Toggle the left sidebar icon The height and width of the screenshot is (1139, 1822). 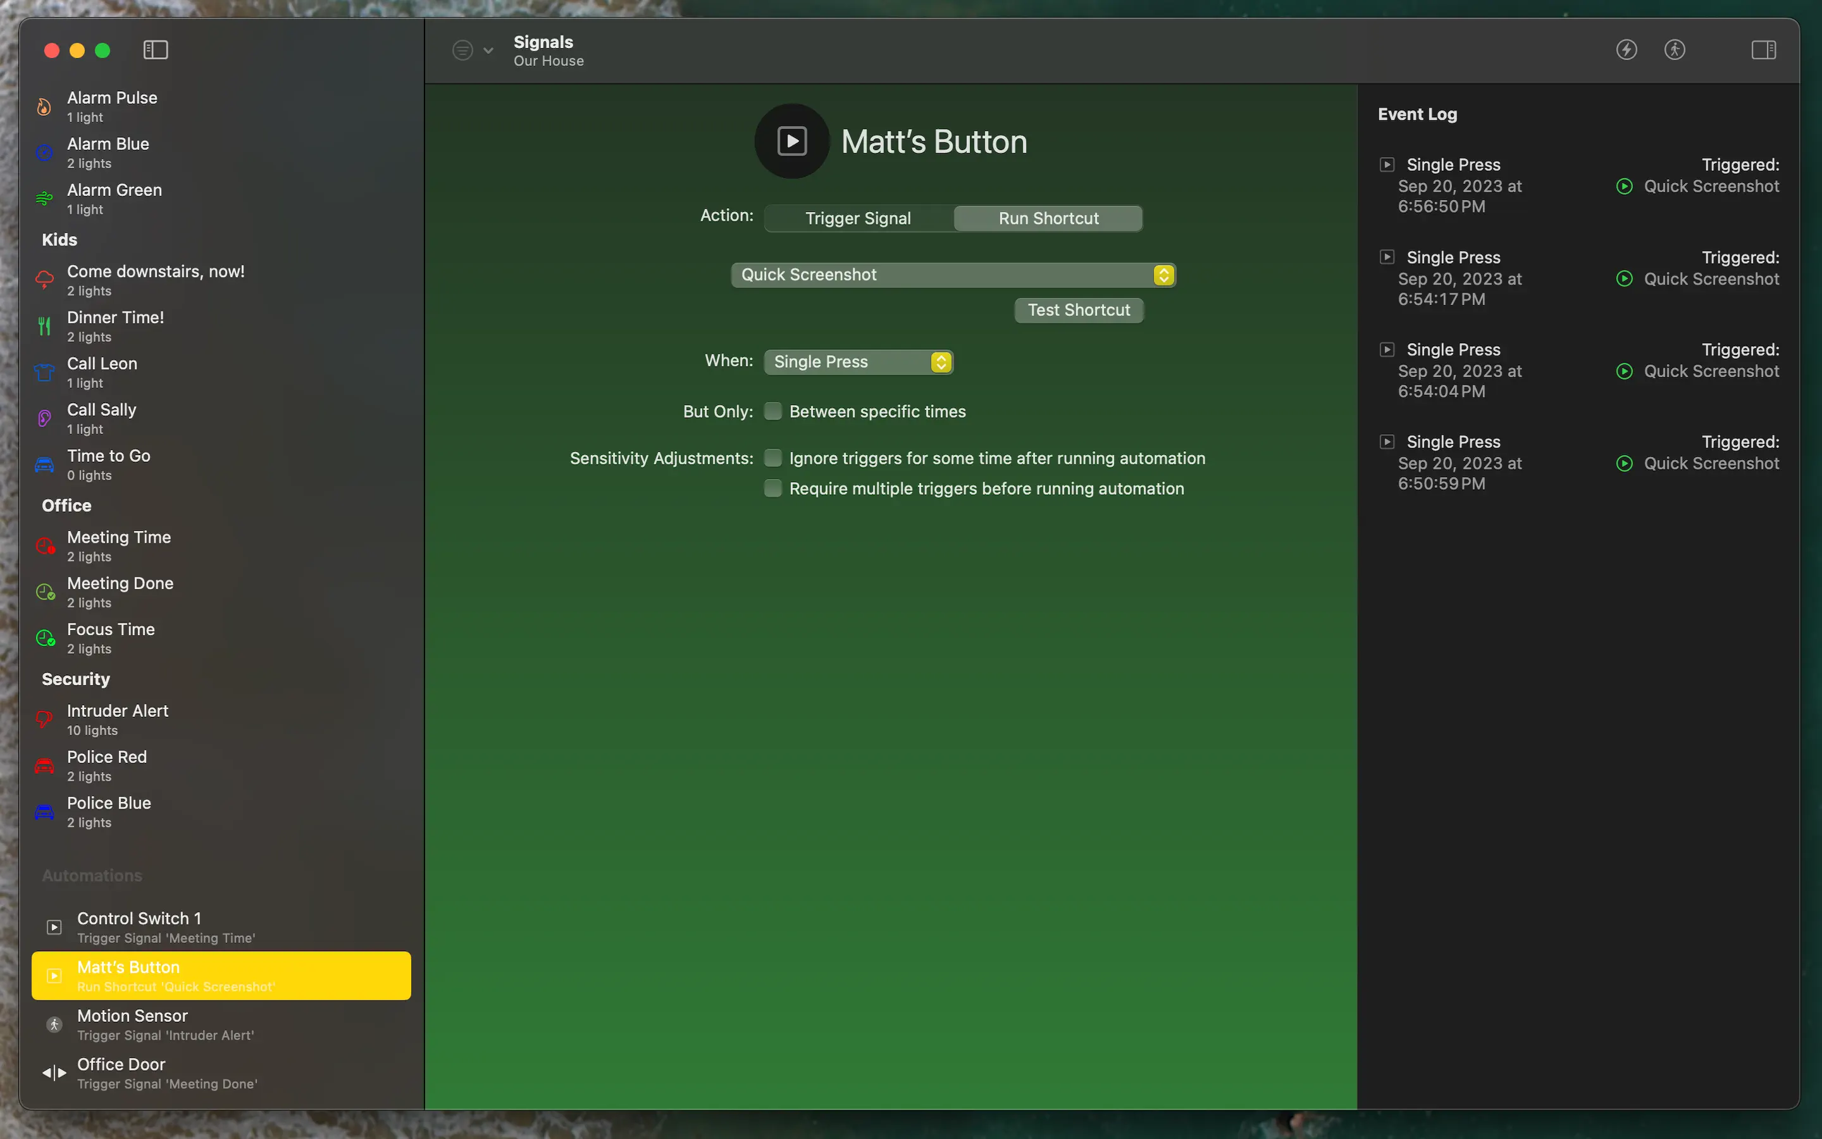(155, 50)
